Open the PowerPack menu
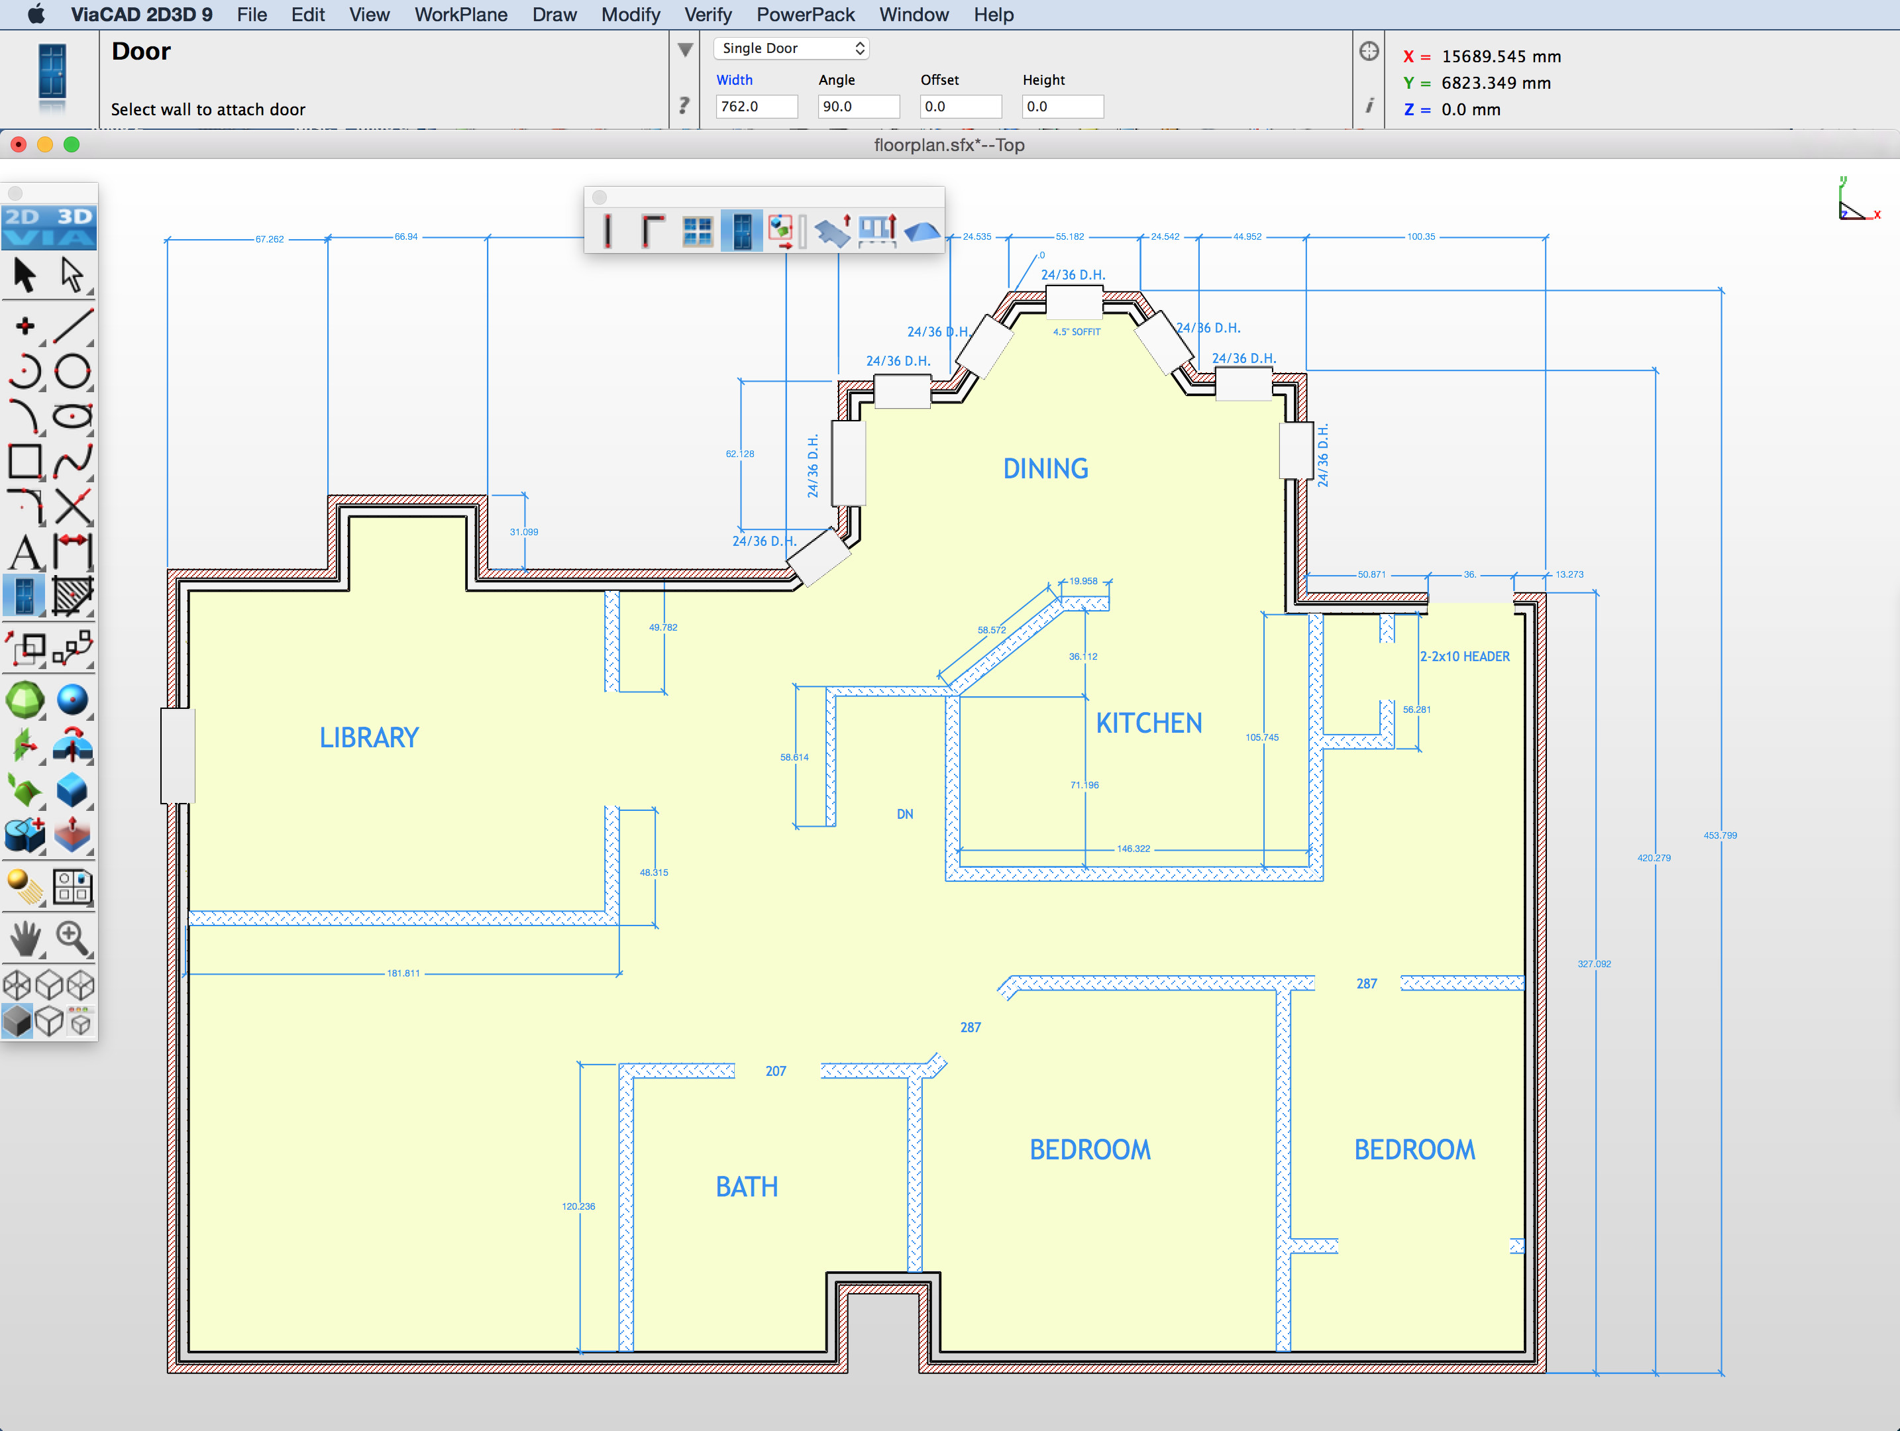Image resolution: width=1900 pixels, height=1431 pixels. [x=805, y=14]
